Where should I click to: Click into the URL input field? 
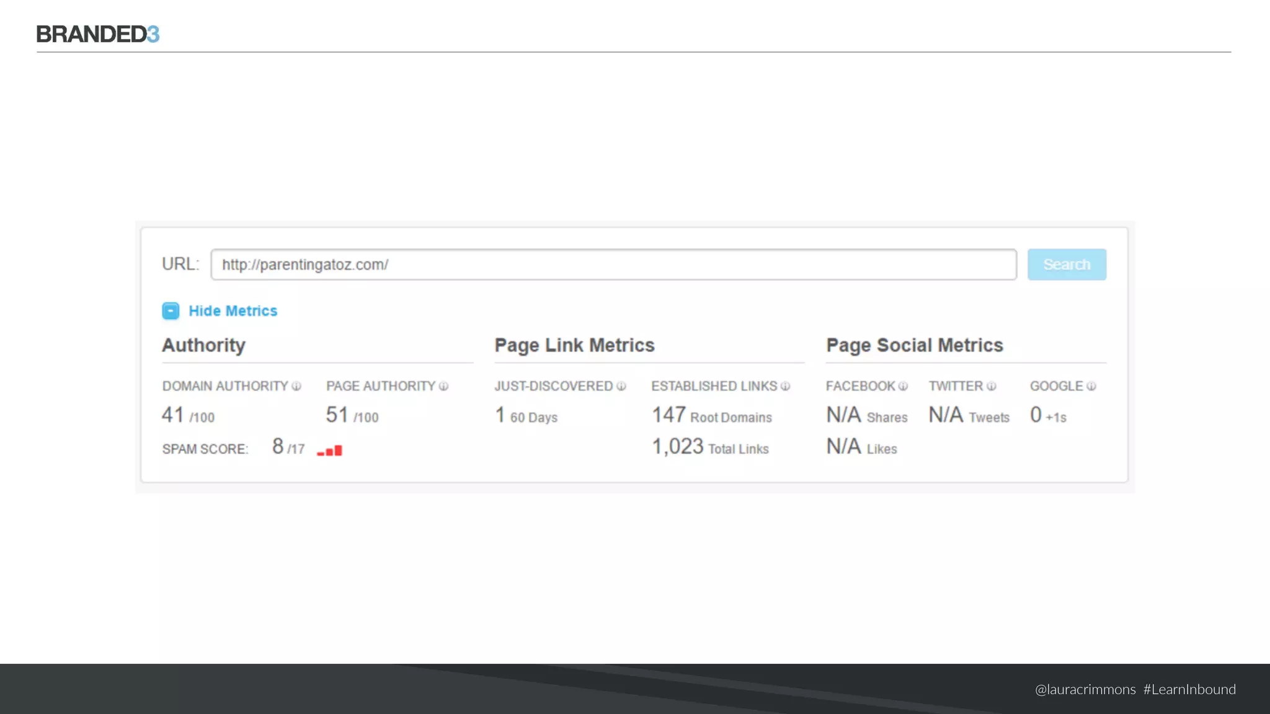coord(613,265)
